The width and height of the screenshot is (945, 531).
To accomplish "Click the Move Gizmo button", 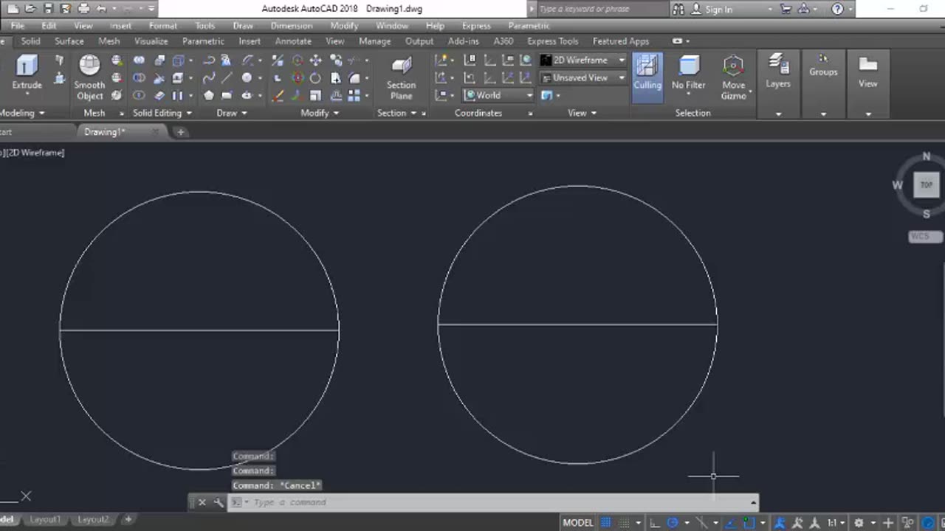I will [x=733, y=77].
